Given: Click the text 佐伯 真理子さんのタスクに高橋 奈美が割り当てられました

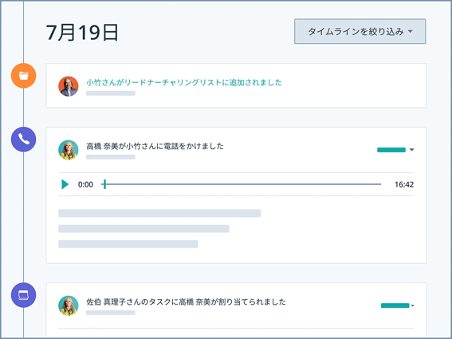Looking at the screenshot, I should point(186,302).
